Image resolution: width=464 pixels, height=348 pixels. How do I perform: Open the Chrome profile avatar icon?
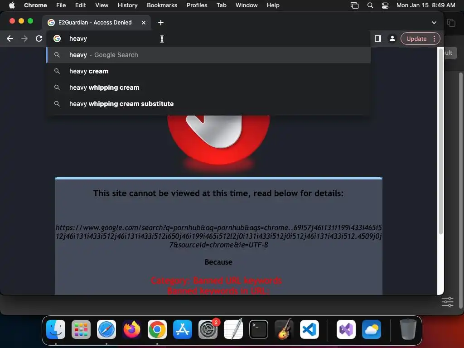pyautogui.click(x=392, y=39)
